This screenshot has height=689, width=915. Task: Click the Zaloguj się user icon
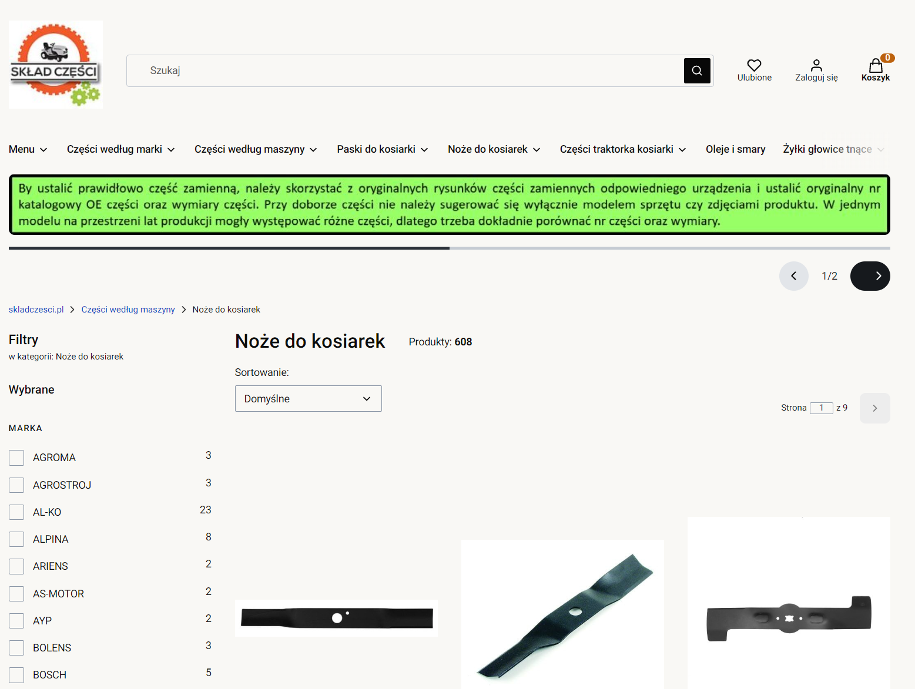click(816, 65)
